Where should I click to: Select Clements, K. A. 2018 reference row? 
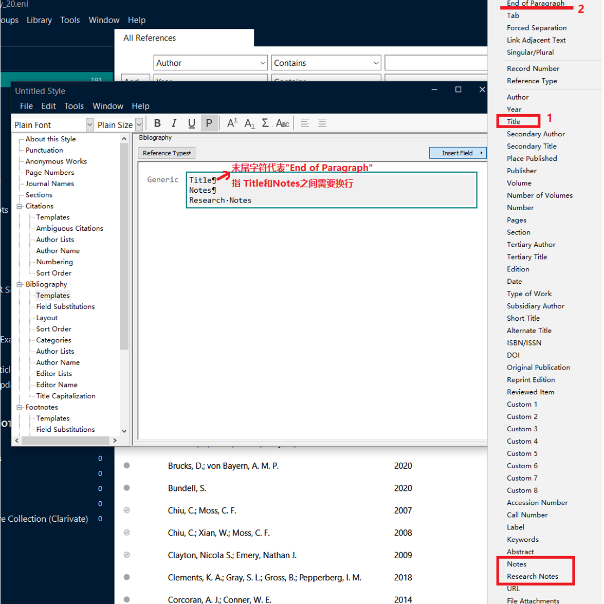pos(264,577)
